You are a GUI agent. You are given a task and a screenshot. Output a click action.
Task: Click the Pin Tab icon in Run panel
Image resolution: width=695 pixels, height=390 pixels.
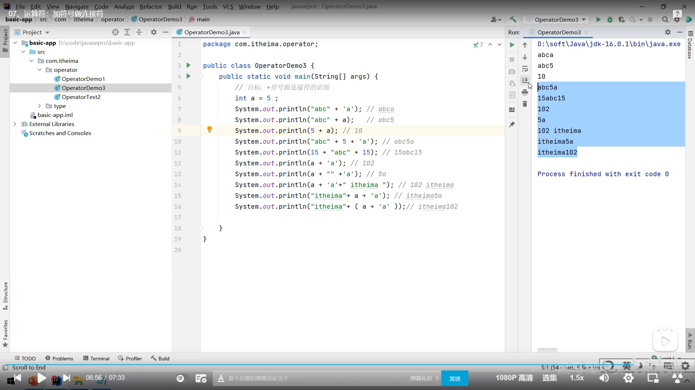512,125
